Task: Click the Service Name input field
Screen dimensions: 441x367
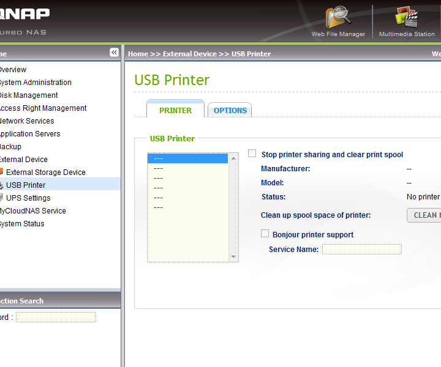Action: (361, 250)
